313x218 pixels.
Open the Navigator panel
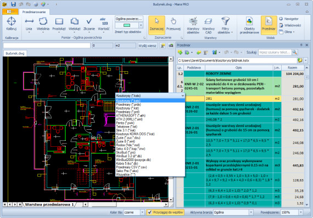tap(289, 19)
